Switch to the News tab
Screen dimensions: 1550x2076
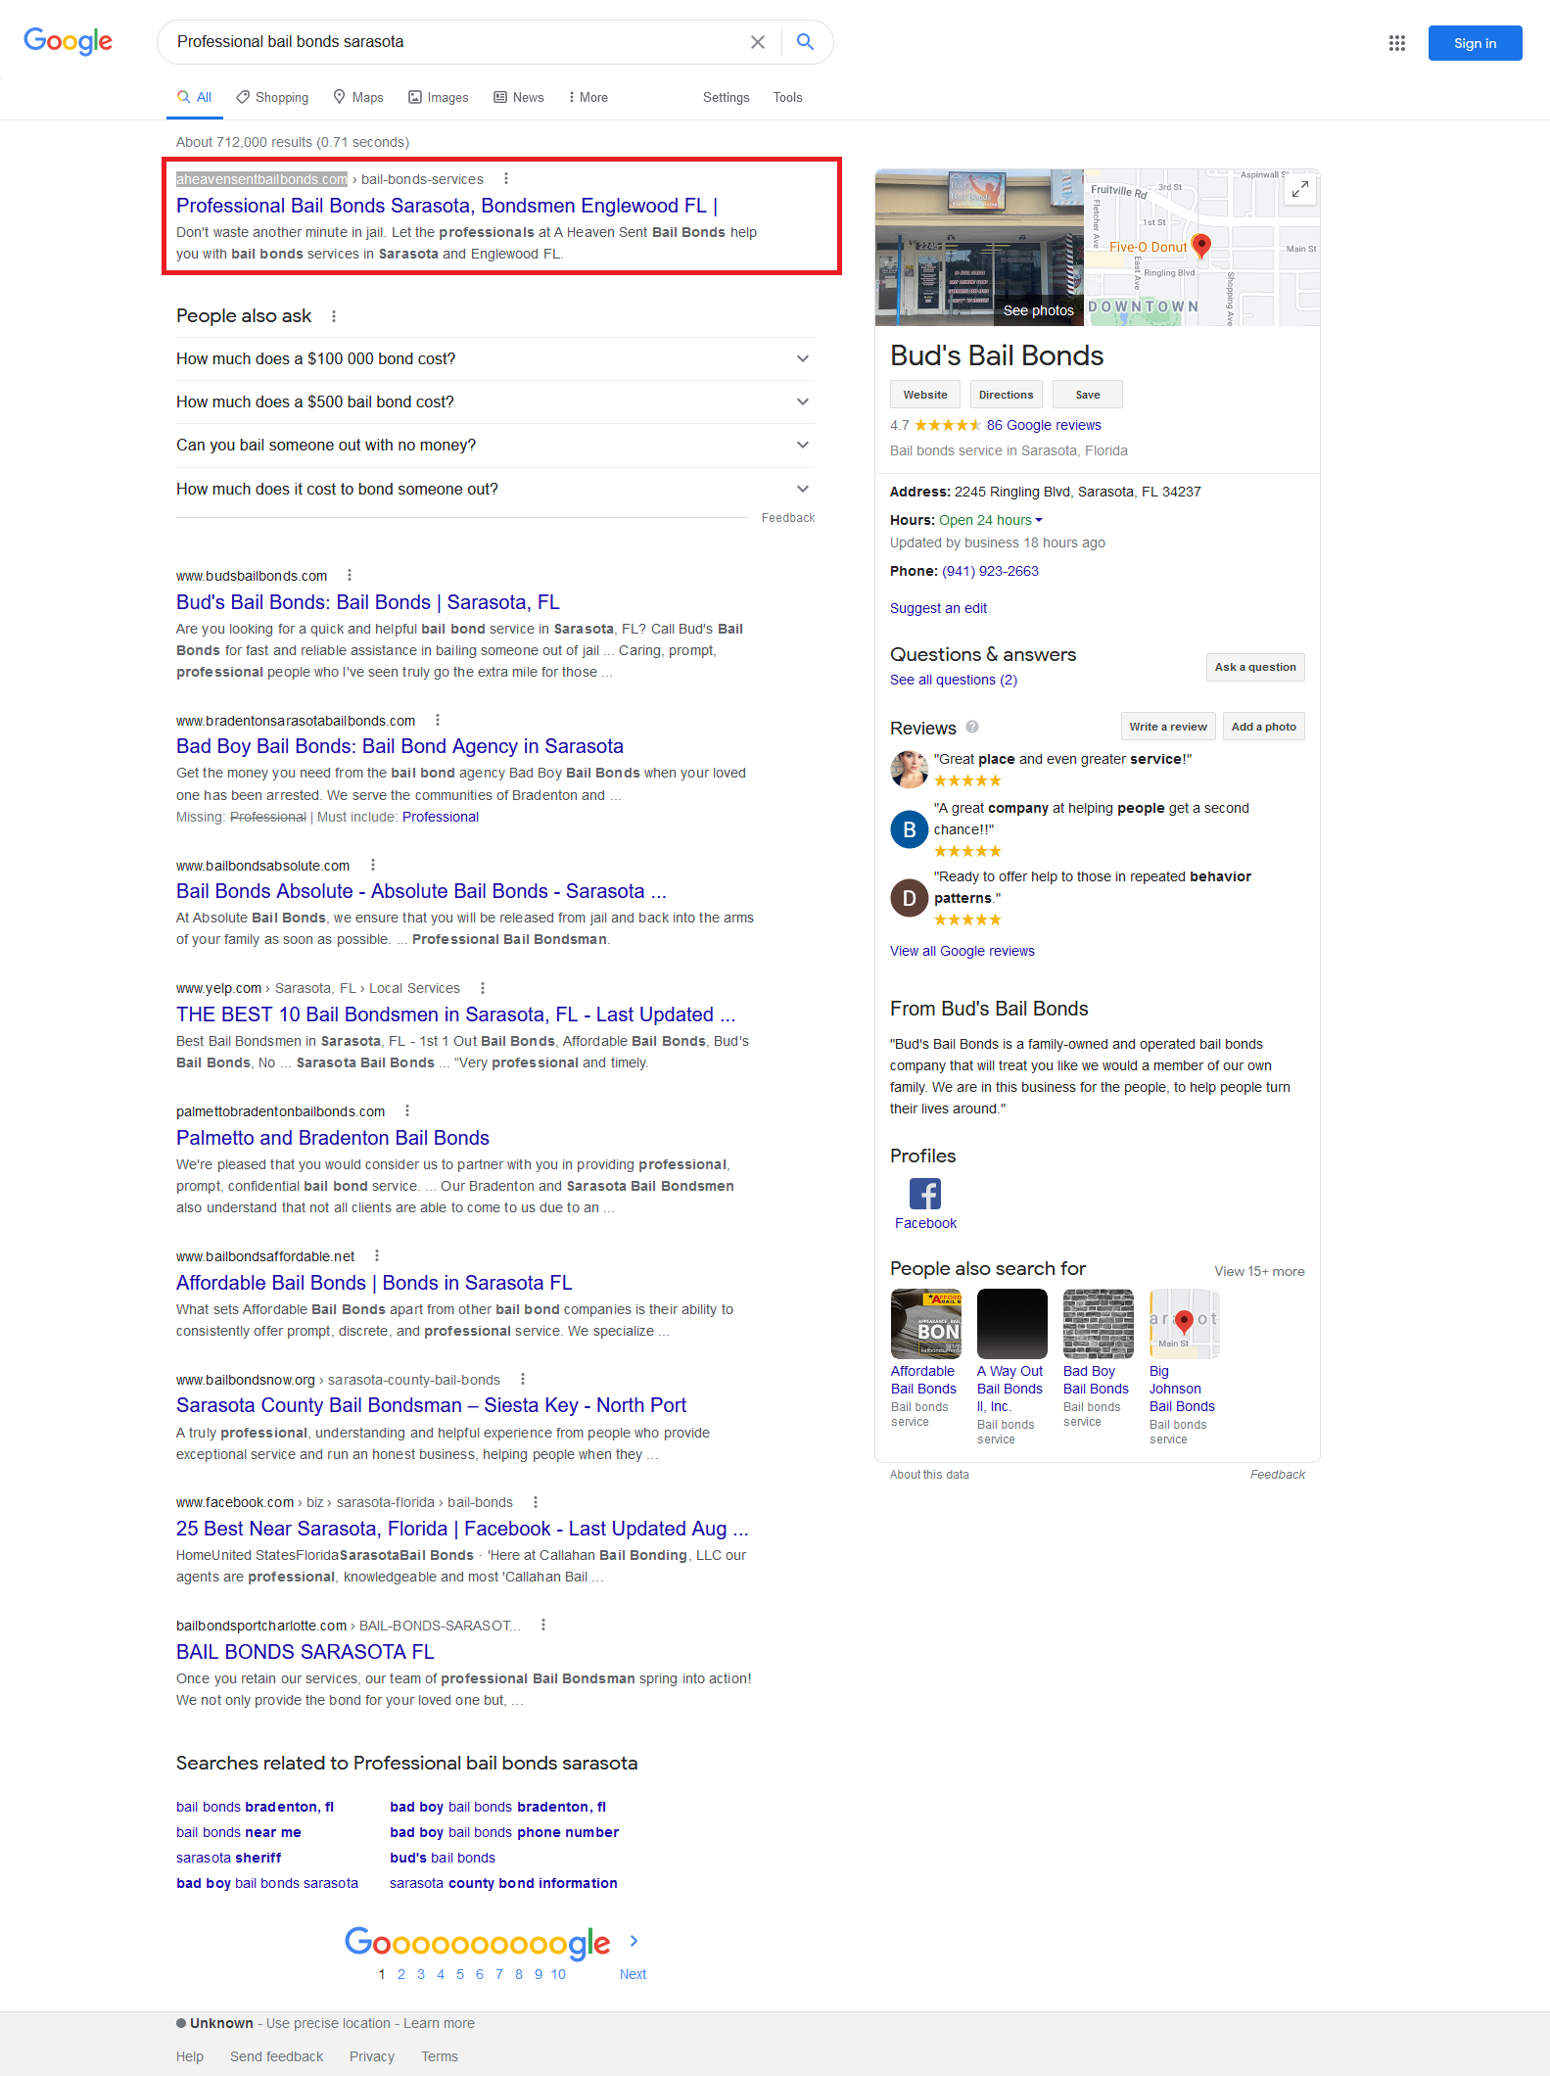point(518,98)
